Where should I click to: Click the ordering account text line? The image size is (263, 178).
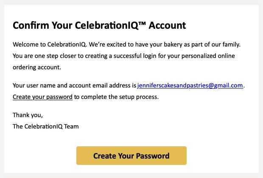(37, 67)
